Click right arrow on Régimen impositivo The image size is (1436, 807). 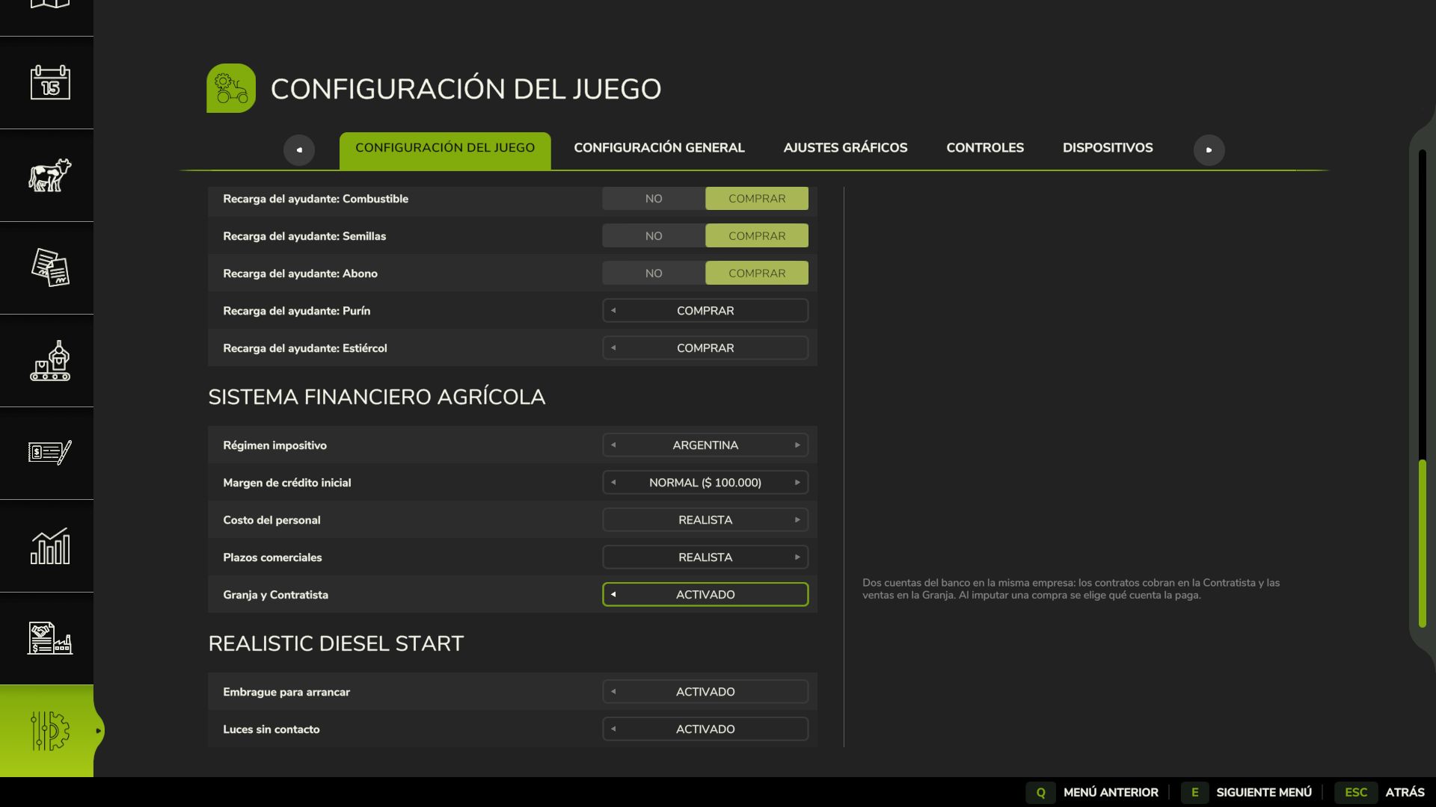coord(797,445)
